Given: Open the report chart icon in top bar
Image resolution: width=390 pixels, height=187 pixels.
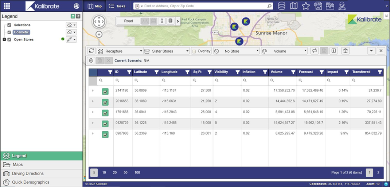Looking at the screenshot, I should (x=318, y=6).
